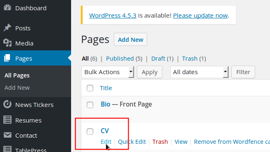270x152 pixels.
Task: Select the All Pages submenu entry
Action: 17,75
